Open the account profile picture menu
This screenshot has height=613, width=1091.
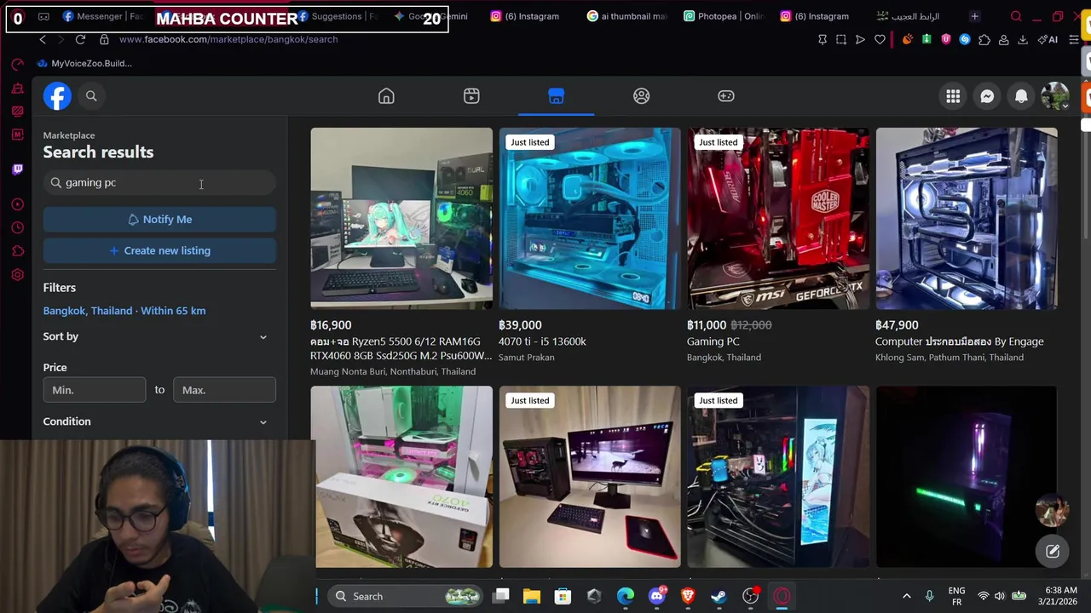(1055, 96)
